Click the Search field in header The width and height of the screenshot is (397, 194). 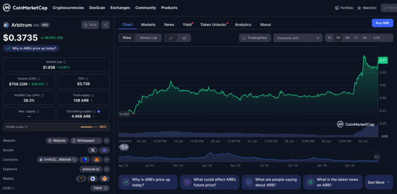point(389,8)
